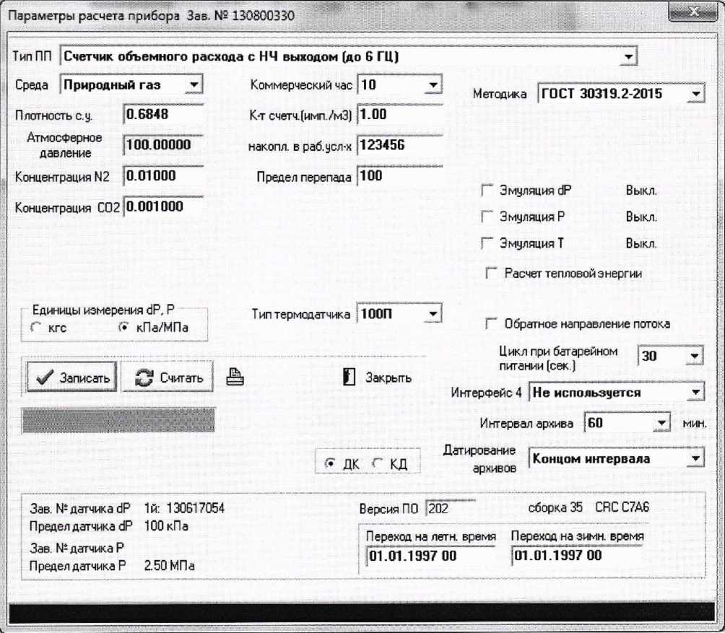
Task: Tick the Расчет тепловой энергии checkbox
Action: point(492,273)
